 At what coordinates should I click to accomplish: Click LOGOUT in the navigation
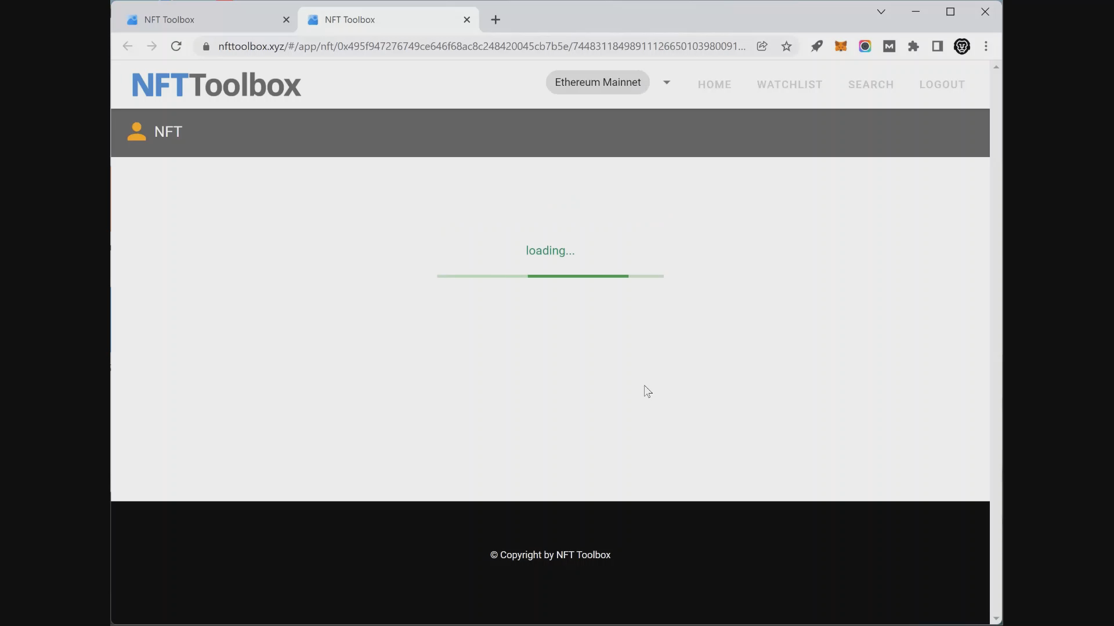tap(942, 85)
